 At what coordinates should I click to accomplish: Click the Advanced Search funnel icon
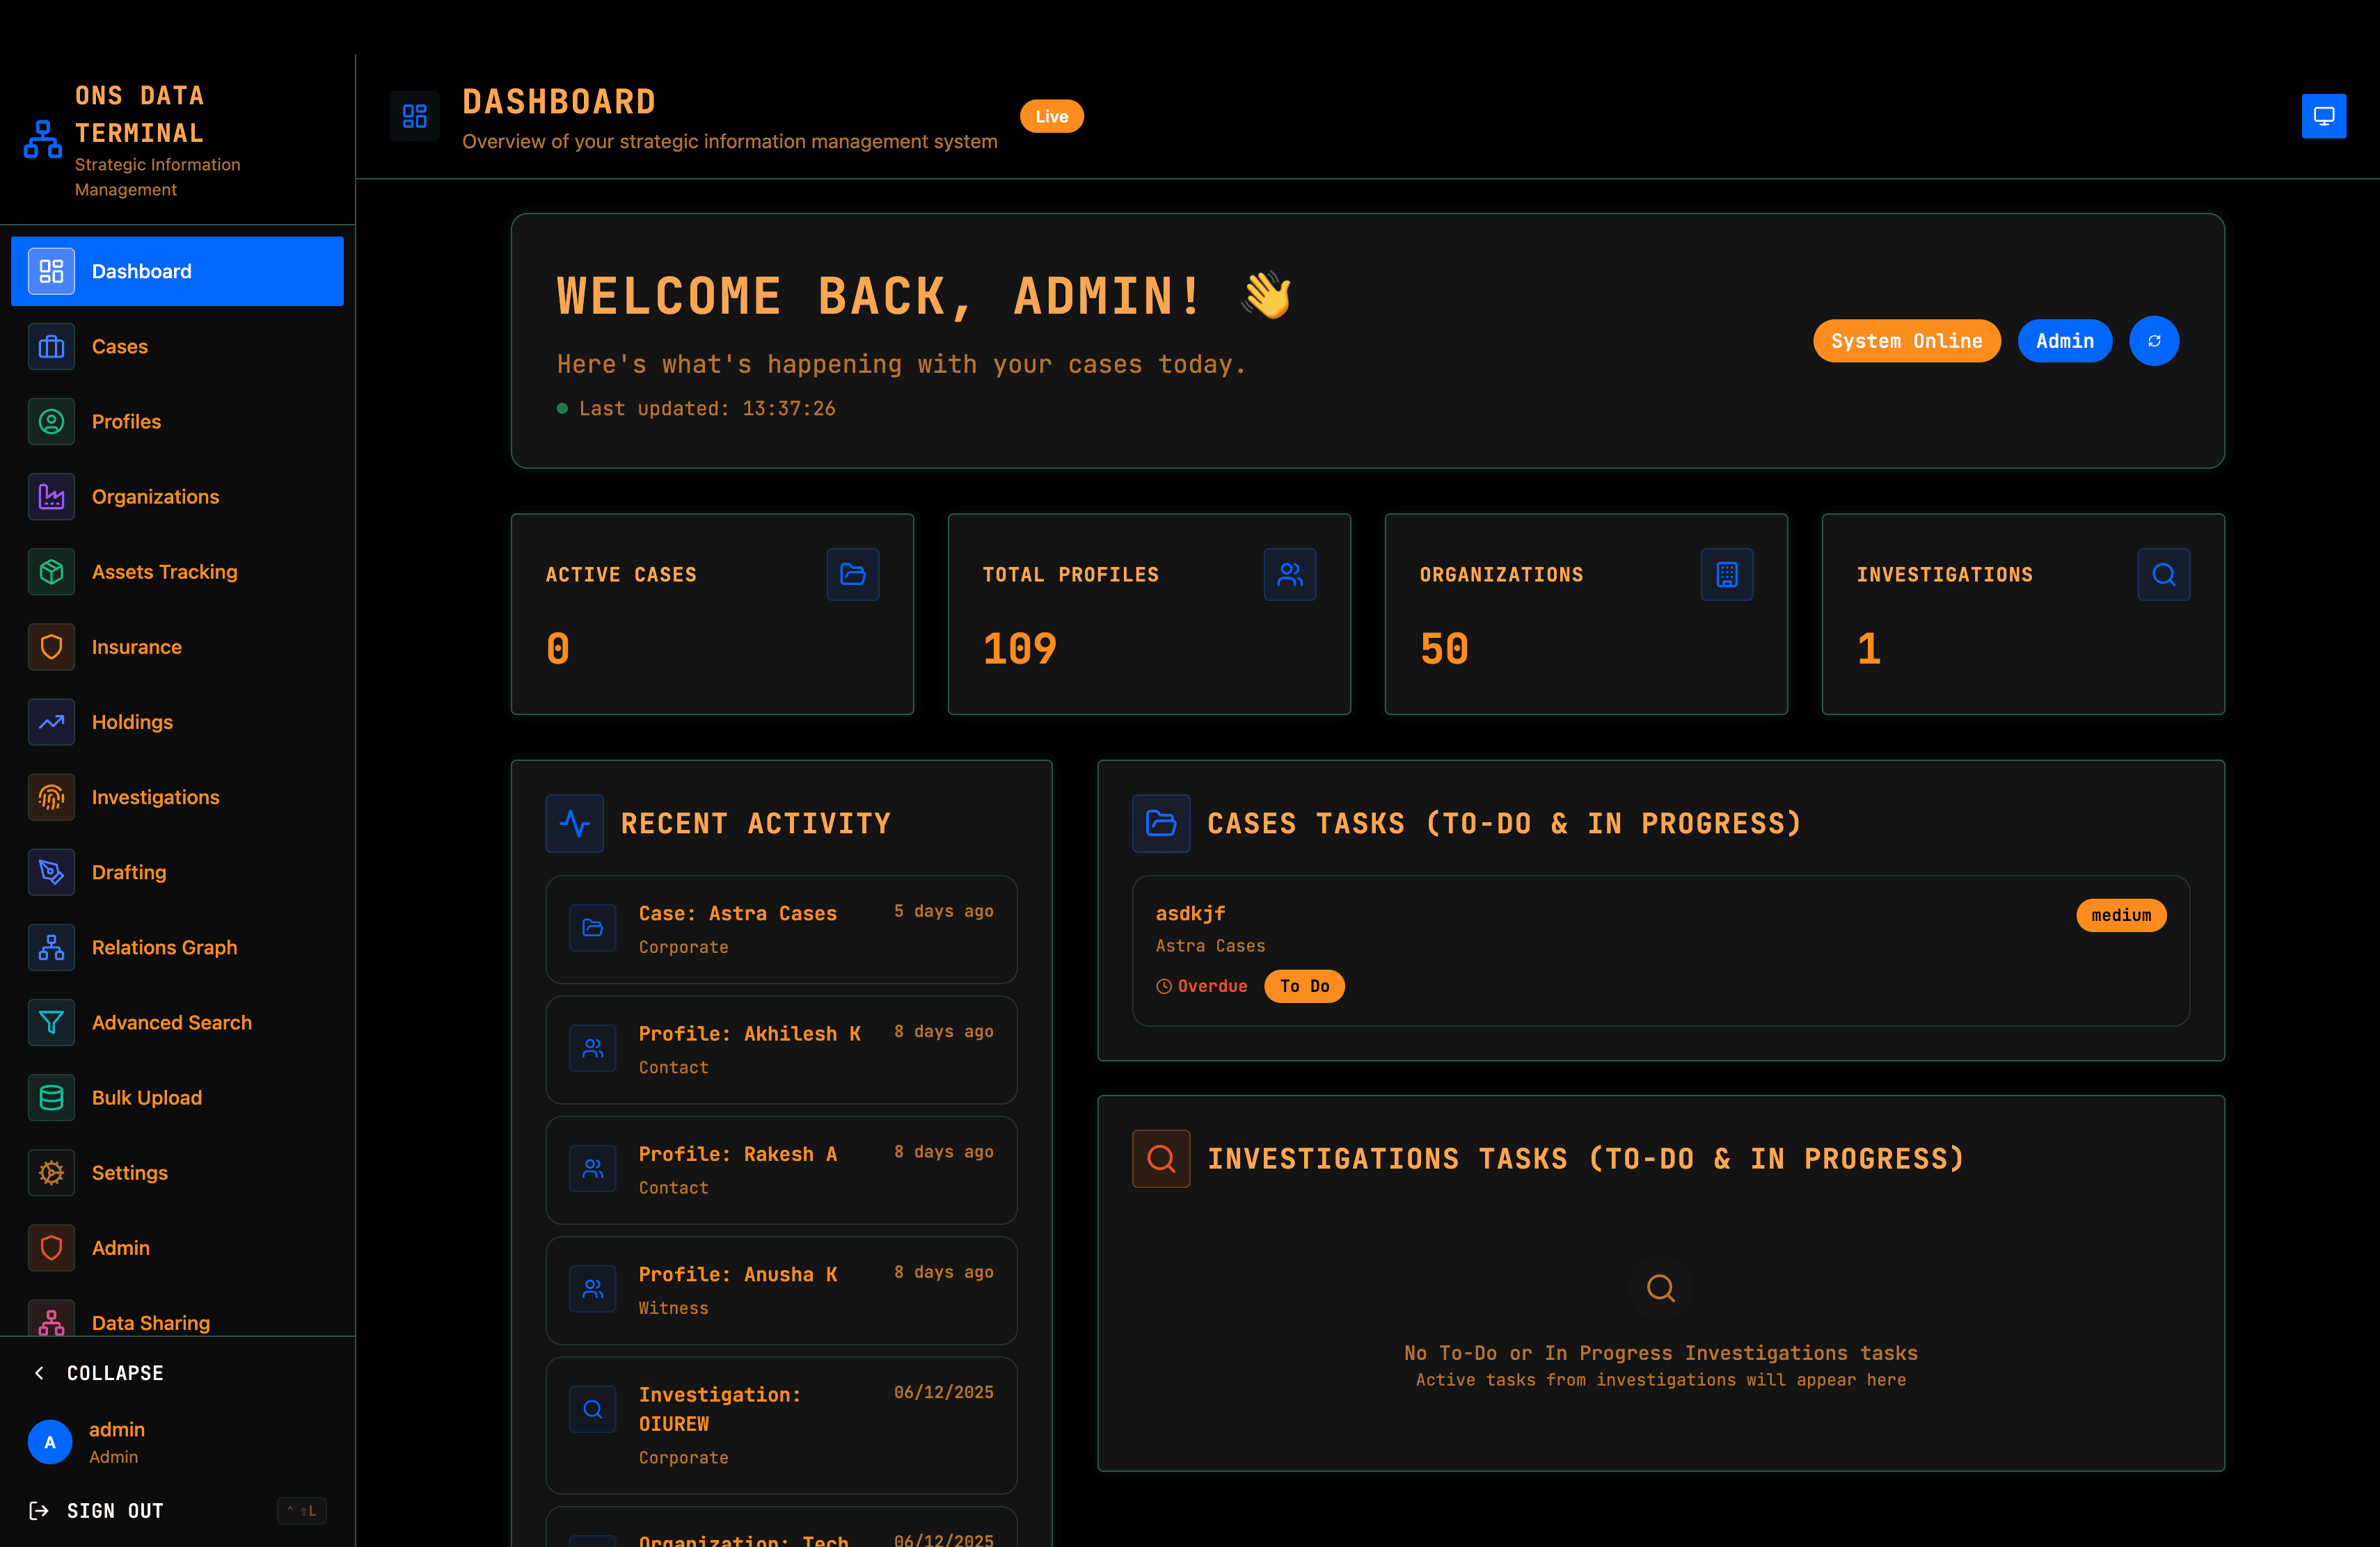coord(51,1023)
